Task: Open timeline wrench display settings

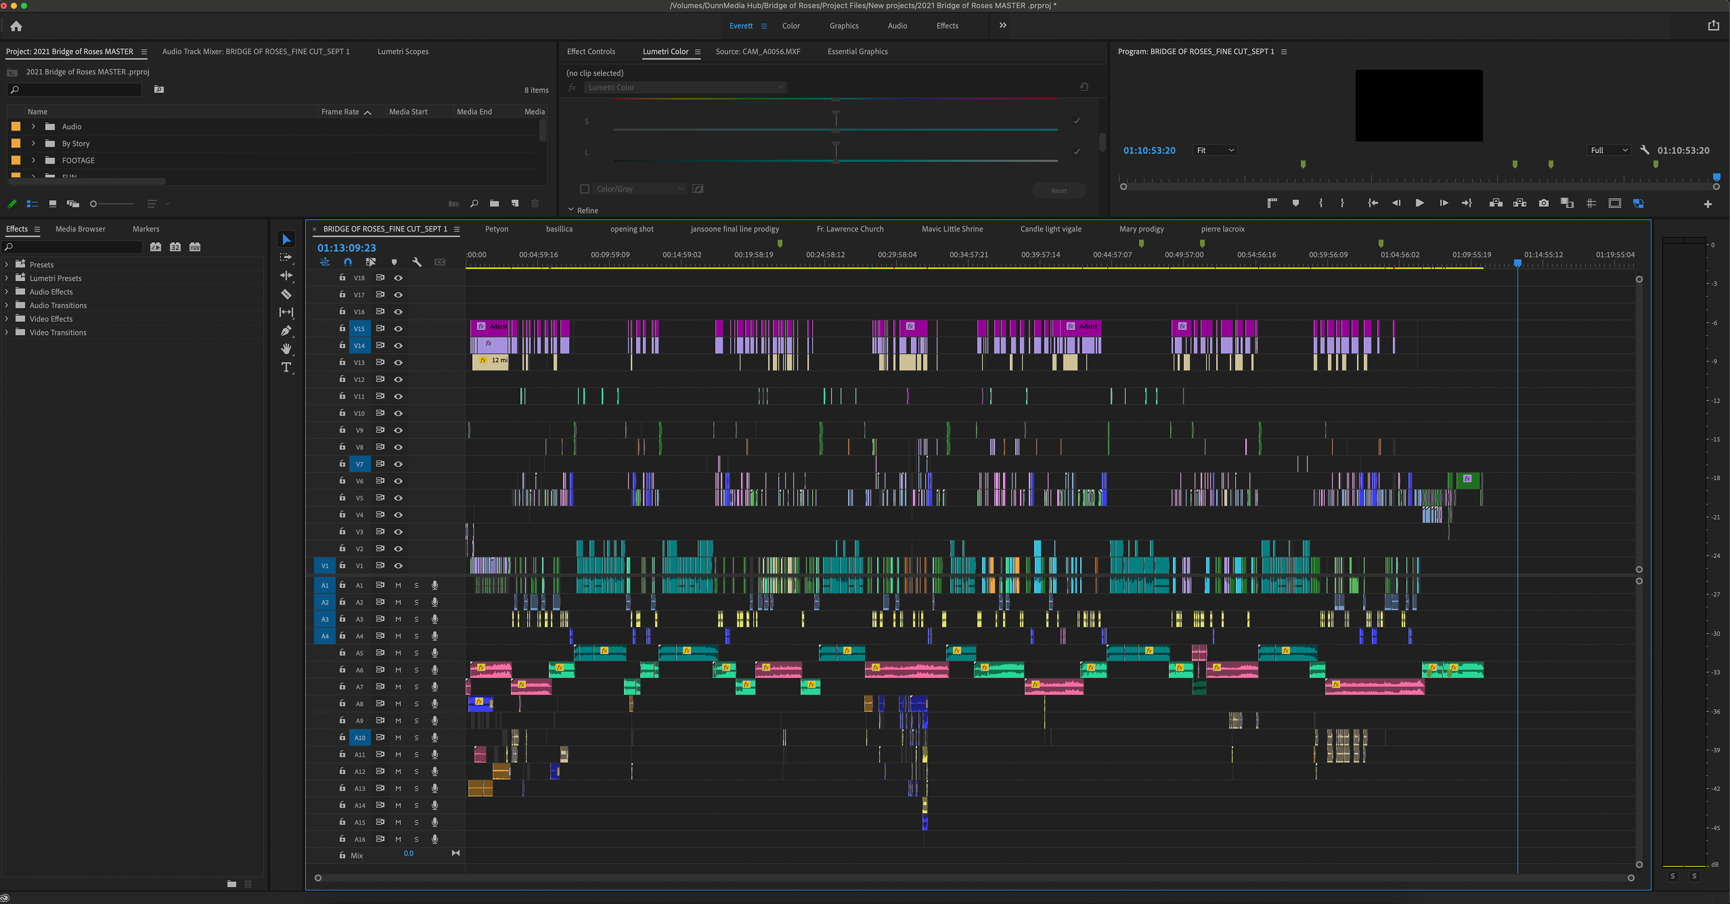Action: (416, 262)
